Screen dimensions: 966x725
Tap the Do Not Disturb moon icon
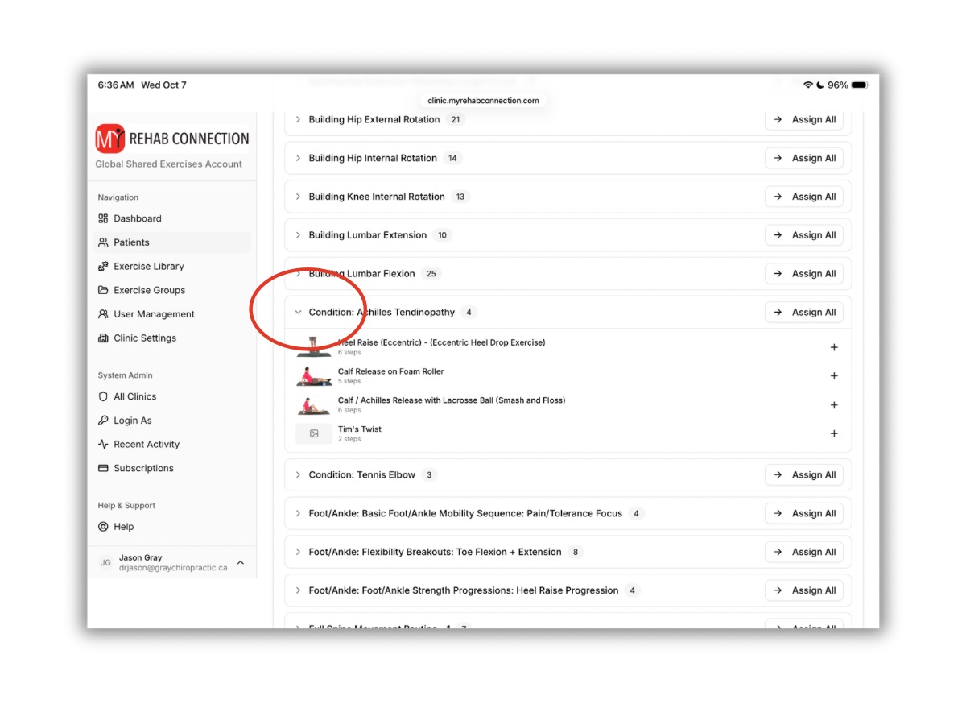pos(819,85)
